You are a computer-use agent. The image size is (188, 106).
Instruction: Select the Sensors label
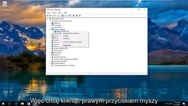click(x=57, y=55)
